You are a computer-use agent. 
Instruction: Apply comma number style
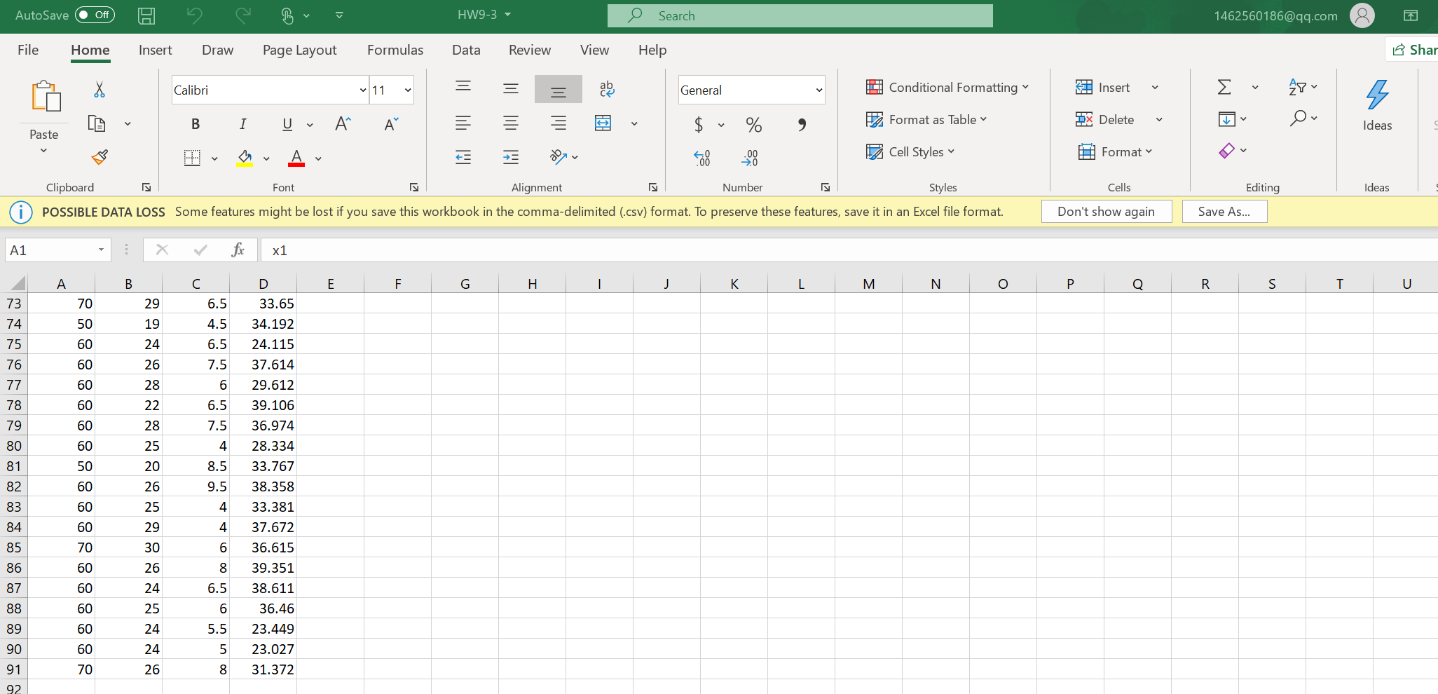click(801, 125)
